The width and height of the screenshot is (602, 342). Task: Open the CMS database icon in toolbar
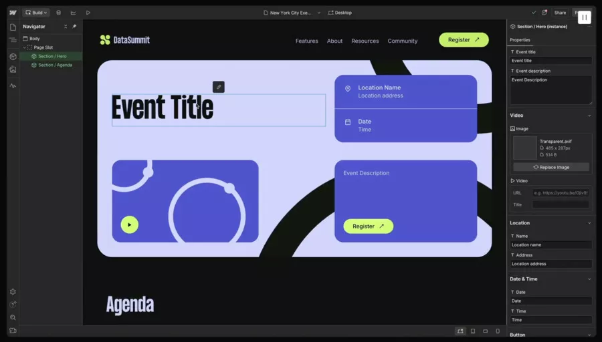click(58, 13)
